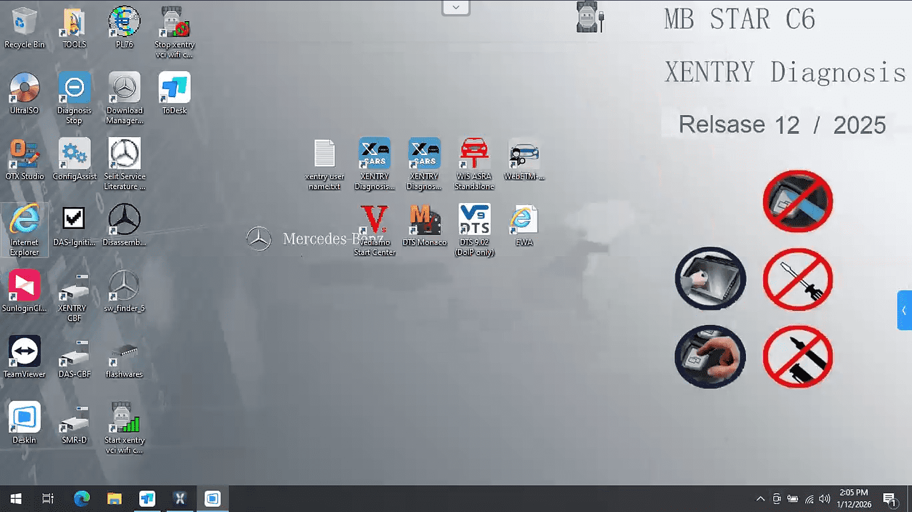Click the WebETM desktop shortcut

(524, 155)
